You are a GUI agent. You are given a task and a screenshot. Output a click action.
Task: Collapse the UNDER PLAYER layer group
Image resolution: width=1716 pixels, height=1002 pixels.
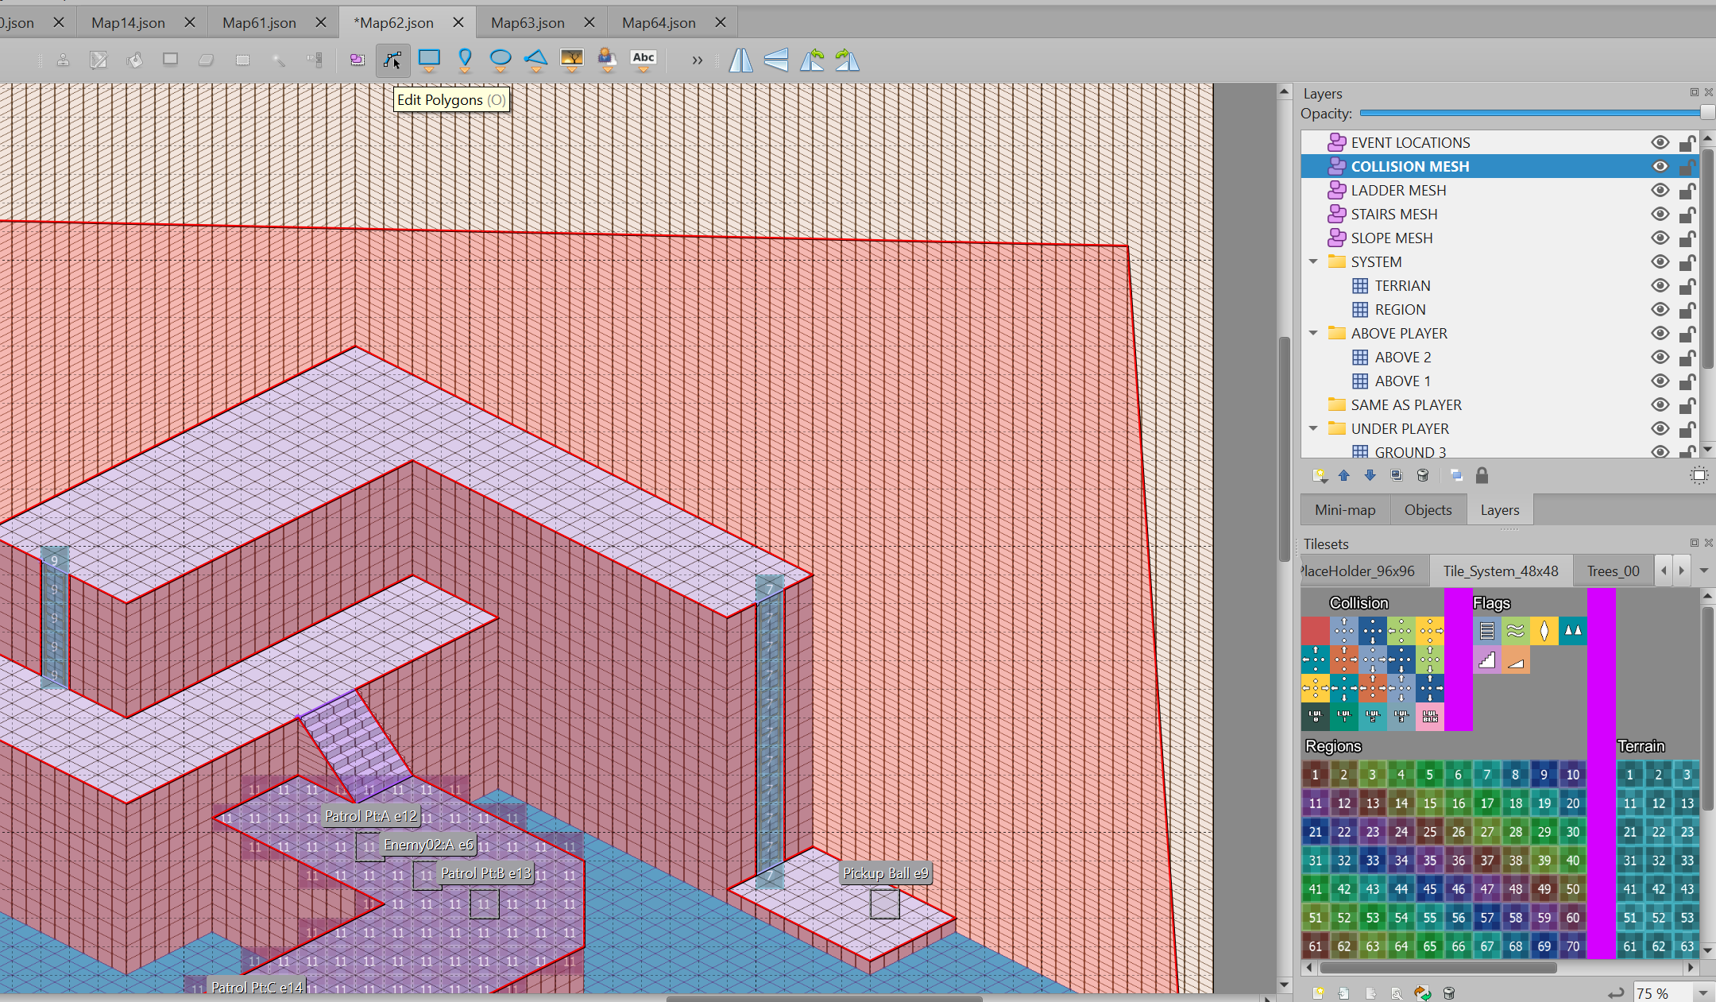coord(1313,428)
